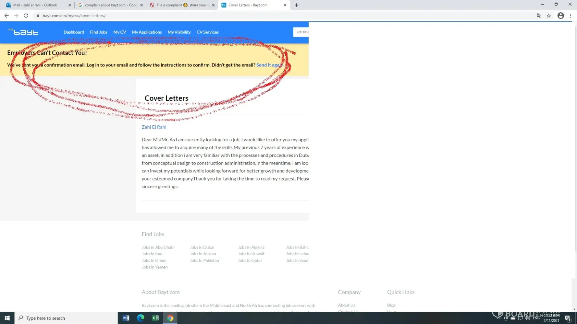Open Dashboard in the Bayt navigation

pos(74,32)
